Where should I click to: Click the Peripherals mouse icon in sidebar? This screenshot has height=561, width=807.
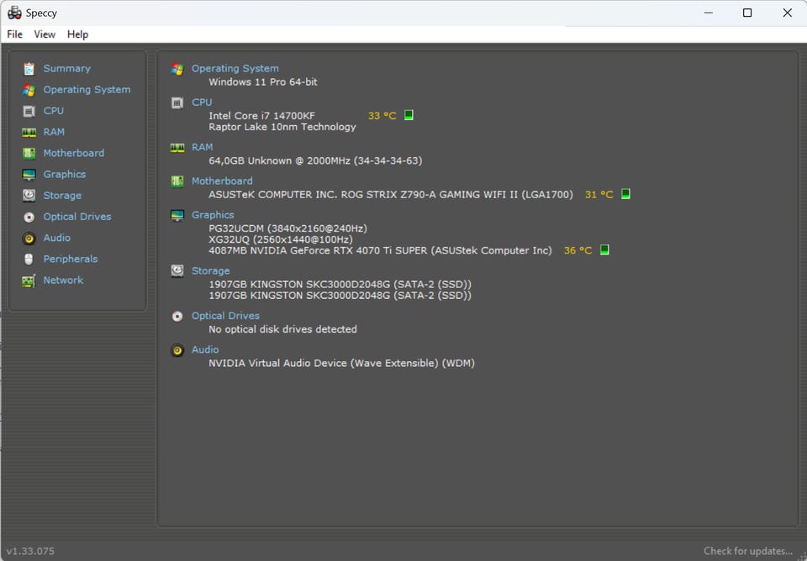tap(29, 260)
